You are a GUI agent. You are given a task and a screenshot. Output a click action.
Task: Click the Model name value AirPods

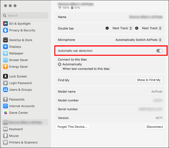[157, 91]
